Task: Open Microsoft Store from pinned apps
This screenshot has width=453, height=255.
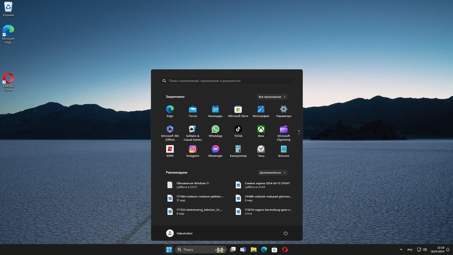Action: (238, 111)
